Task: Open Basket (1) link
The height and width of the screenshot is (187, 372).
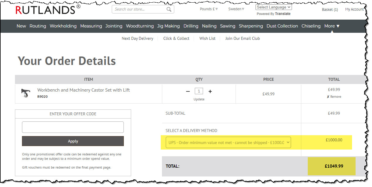Action: pyautogui.click(x=330, y=10)
